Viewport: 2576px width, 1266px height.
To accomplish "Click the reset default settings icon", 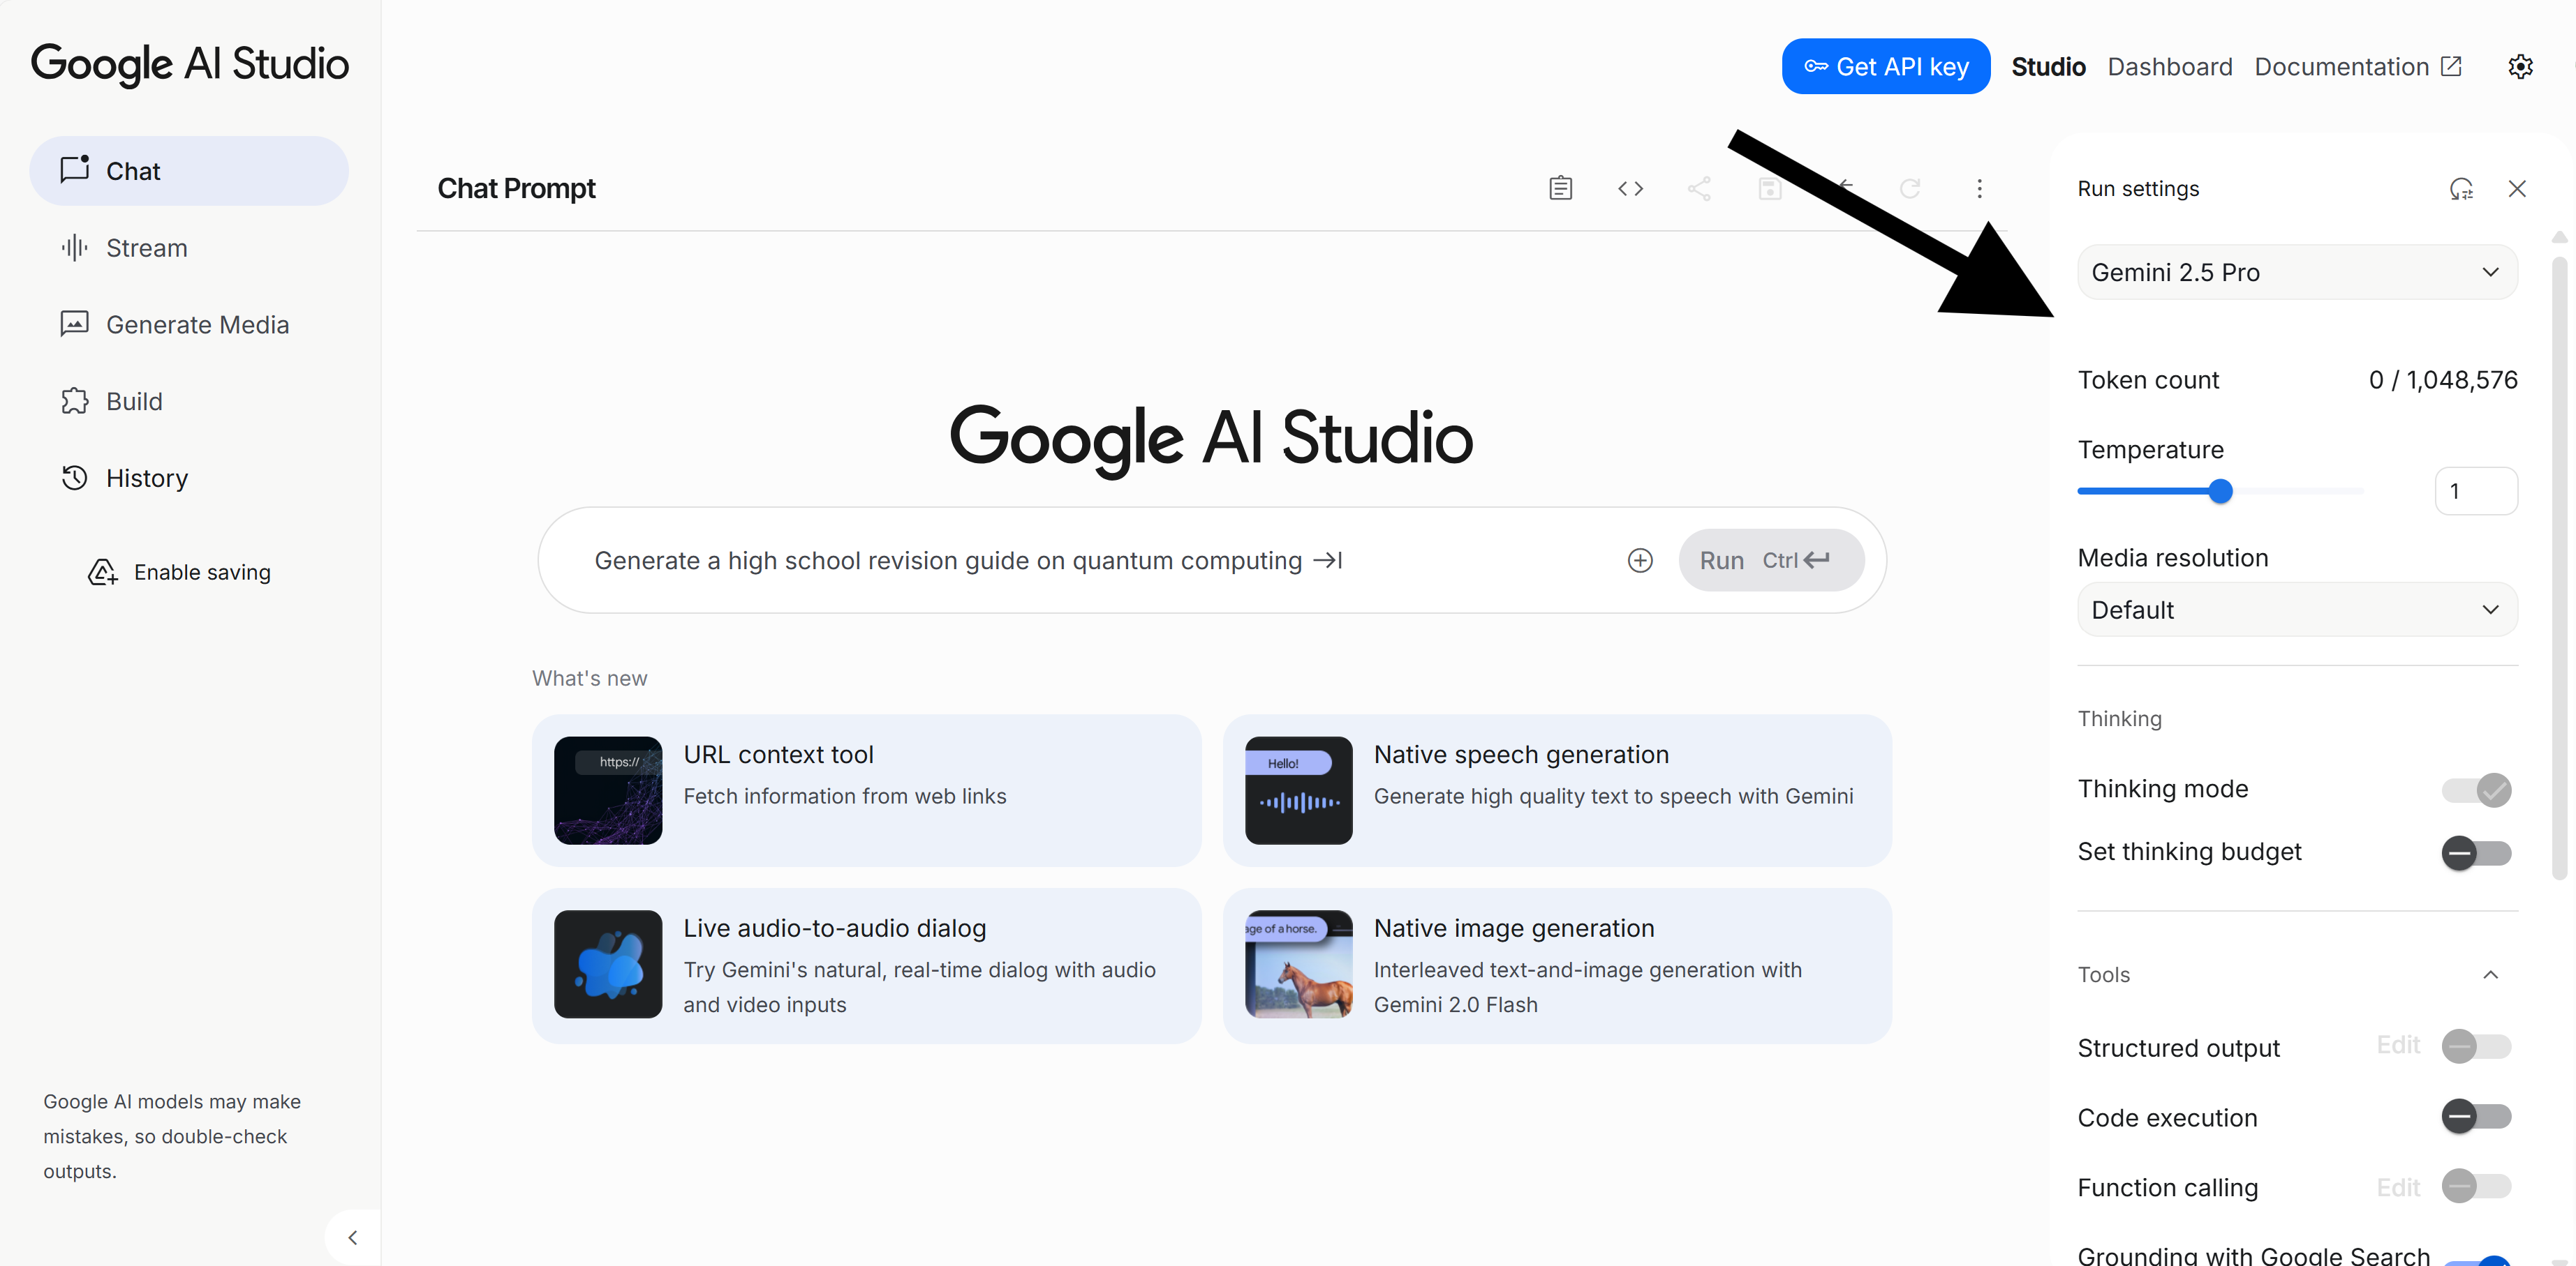I will tap(2461, 188).
